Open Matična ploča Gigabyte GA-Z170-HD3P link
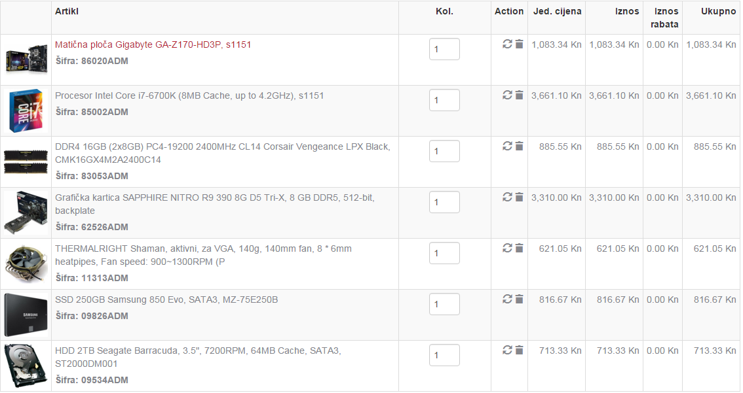Viewport: 743px width, 393px height. [153, 44]
